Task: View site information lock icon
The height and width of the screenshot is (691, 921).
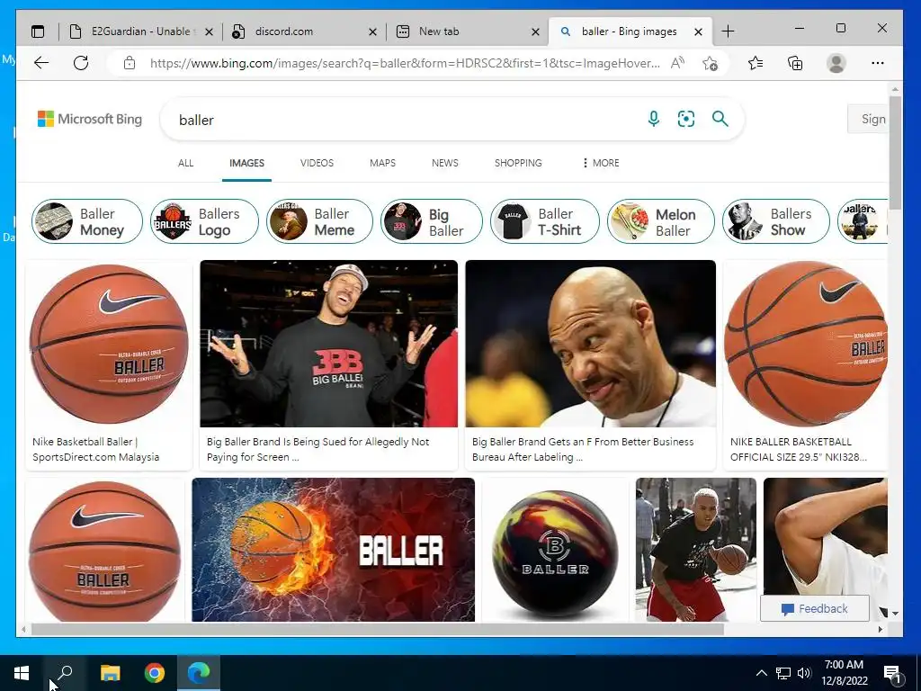Action: tap(130, 63)
